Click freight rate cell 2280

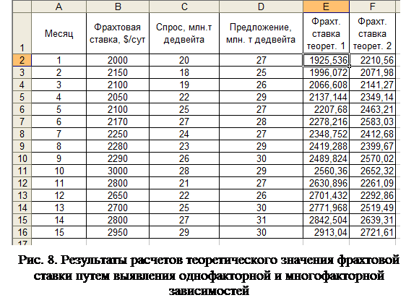[118, 146]
